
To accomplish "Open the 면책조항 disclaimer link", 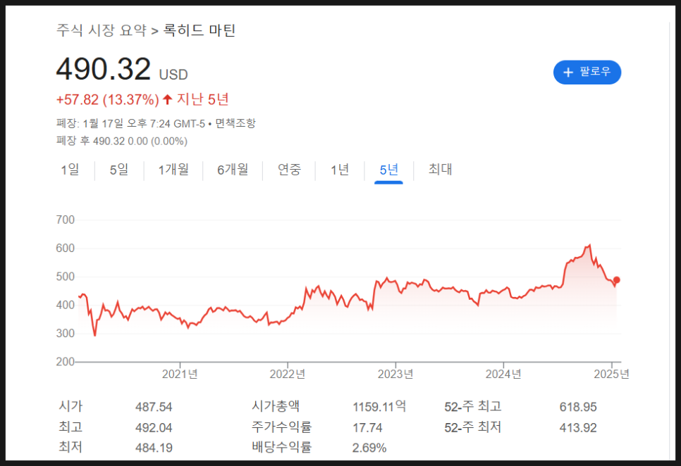I will pos(235,124).
